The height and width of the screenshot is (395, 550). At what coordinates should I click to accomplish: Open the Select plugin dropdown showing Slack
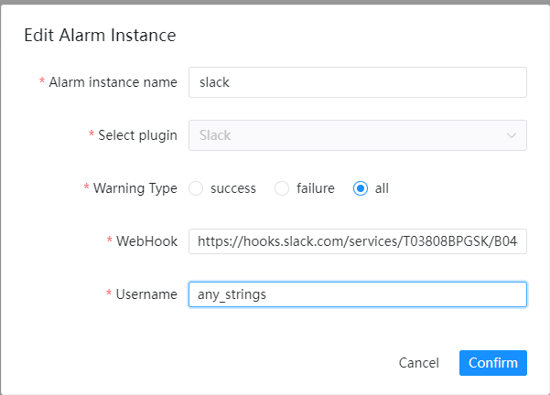pos(357,135)
